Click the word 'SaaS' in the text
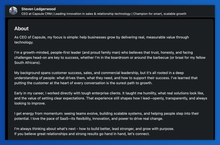Viewport: 220px width, 145px height. tap(64, 119)
